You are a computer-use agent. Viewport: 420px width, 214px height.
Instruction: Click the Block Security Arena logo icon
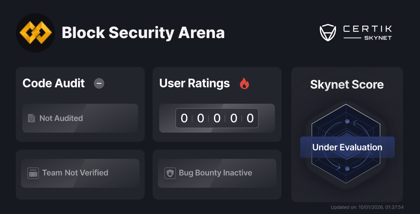coord(35,32)
